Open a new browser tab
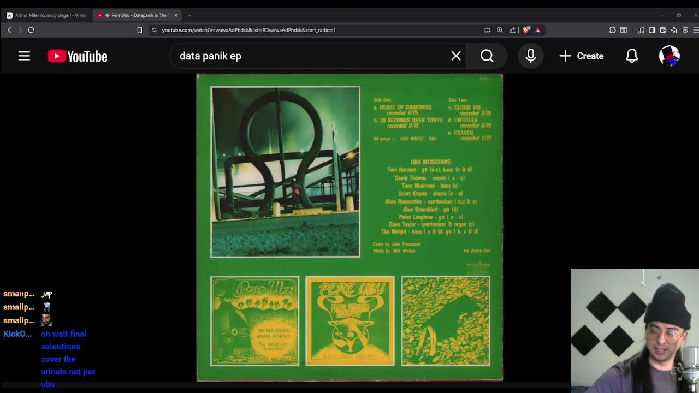 (x=189, y=15)
